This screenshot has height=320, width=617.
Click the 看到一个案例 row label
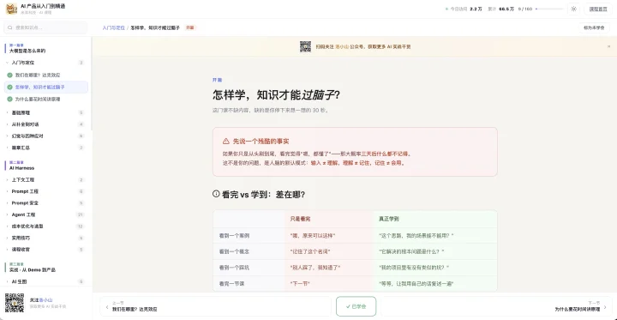(234, 236)
